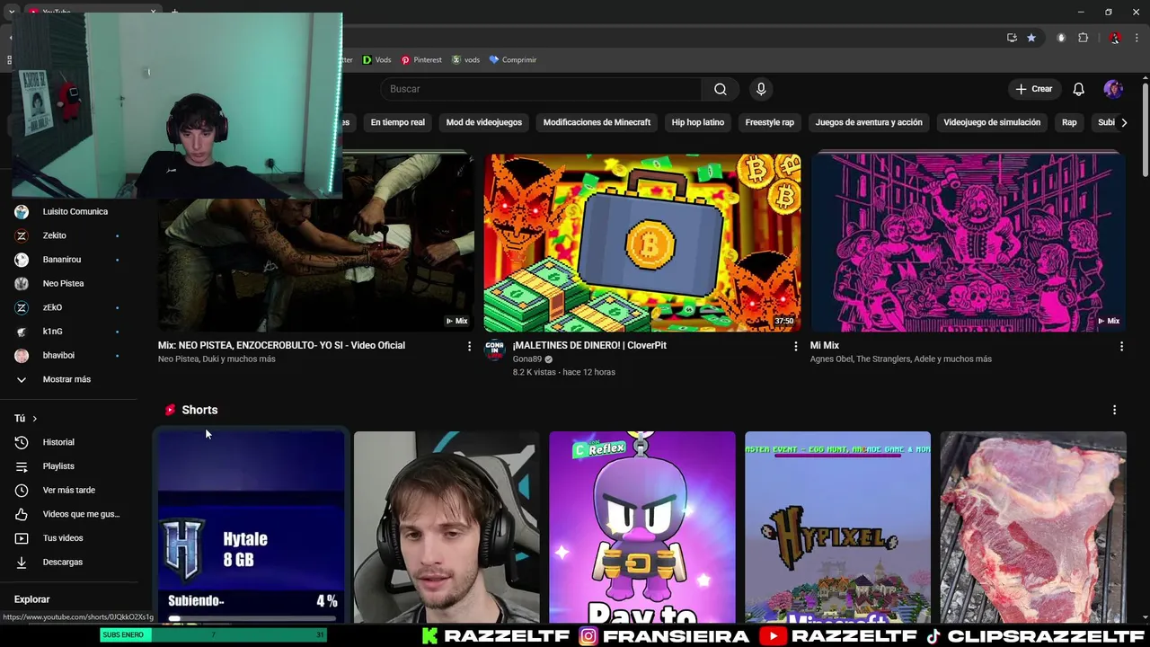Select Modificaciones de Minecraft chip
Viewport: 1150px width, 647px height.
[x=597, y=122]
